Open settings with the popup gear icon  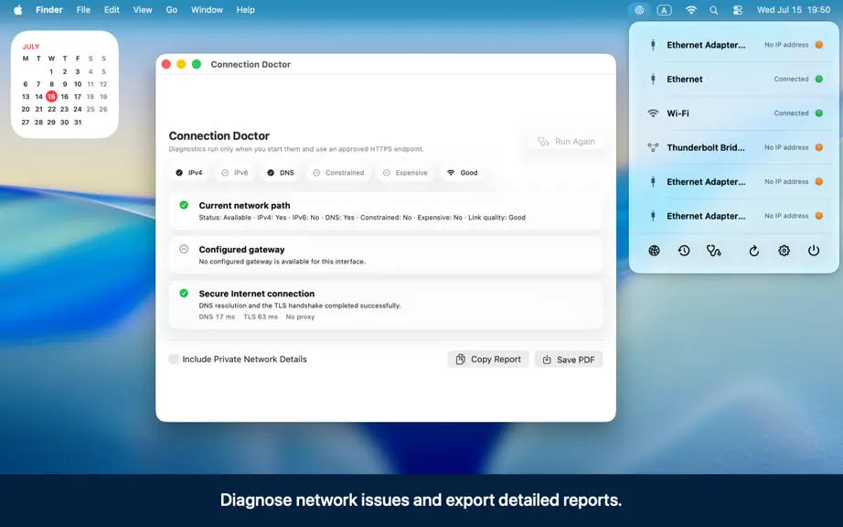click(784, 251)
